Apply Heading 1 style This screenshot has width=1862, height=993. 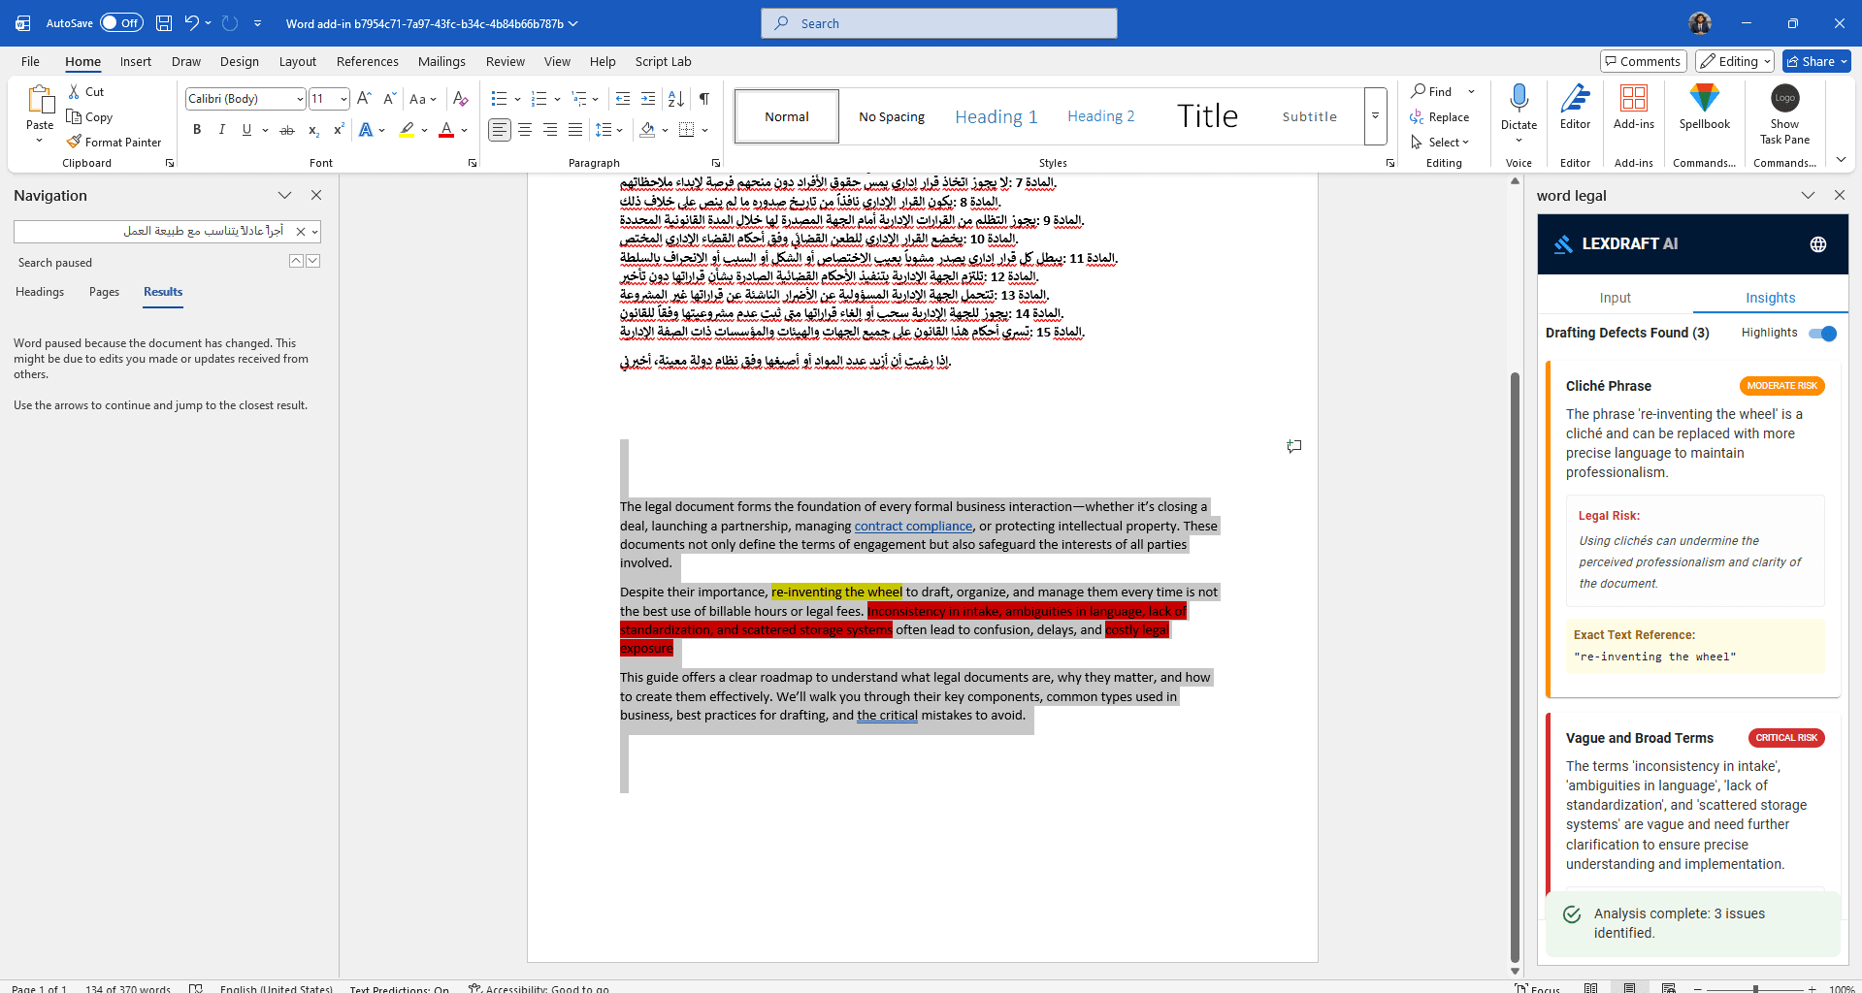[996, 116]
